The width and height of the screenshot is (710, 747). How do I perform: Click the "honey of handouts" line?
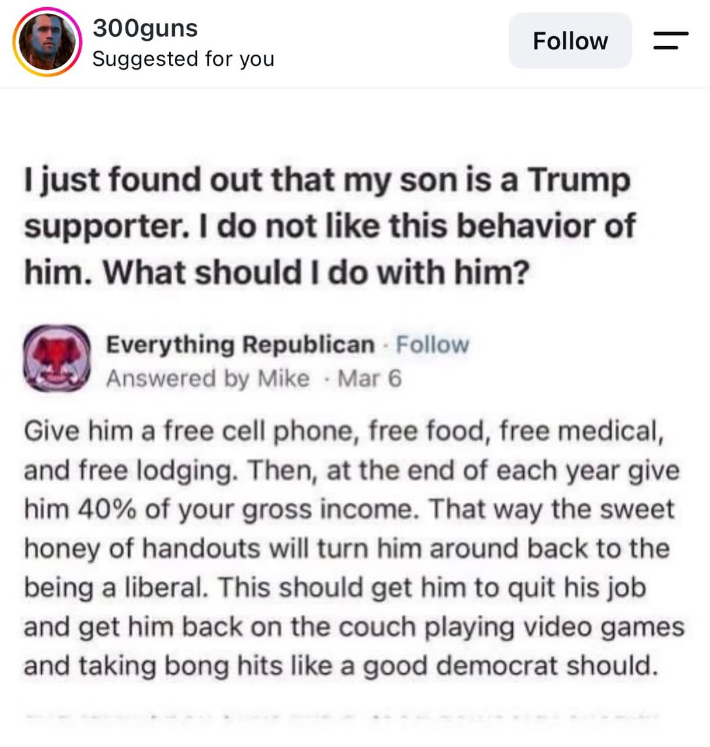(x=346, y=548)
